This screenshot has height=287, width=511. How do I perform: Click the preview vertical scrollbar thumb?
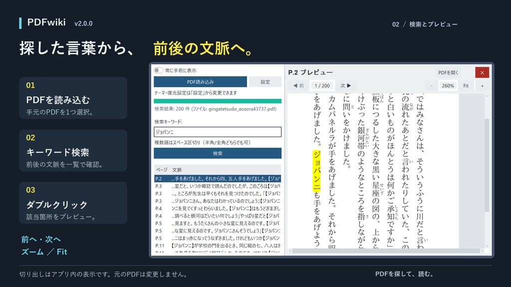pos(487,165)
